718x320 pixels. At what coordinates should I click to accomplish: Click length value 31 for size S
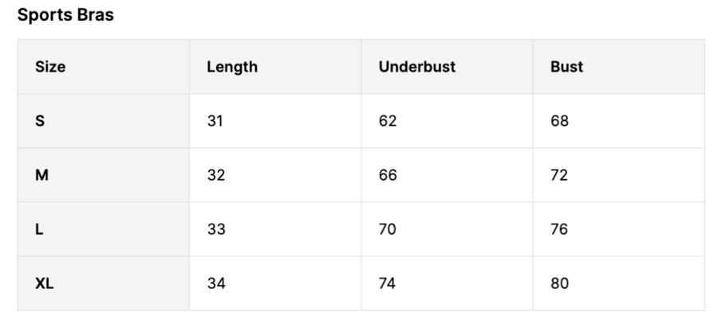tap(215, 121)
